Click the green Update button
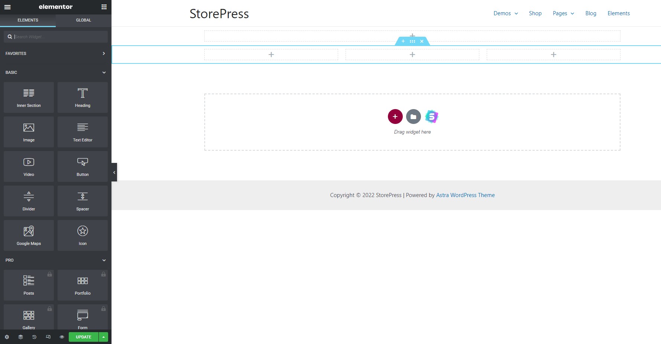The width and height of the screenshot is (661, 344). coord(83,337)
